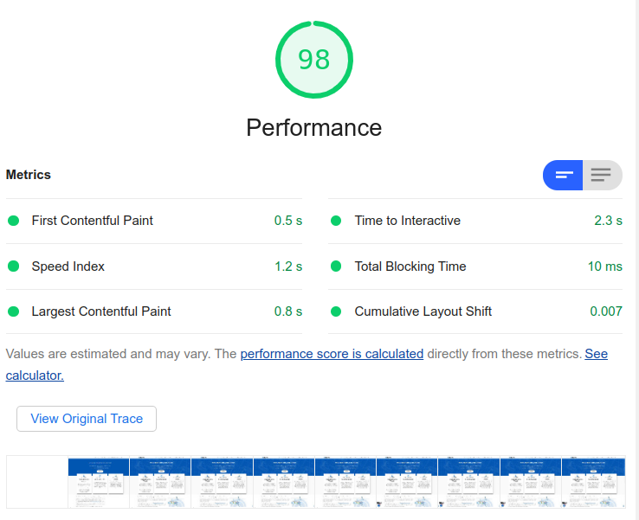The height and width of the screenshot is (520, 639).
Task: Select the Largest Contentful Paint metric label
Action: point(101,311)
